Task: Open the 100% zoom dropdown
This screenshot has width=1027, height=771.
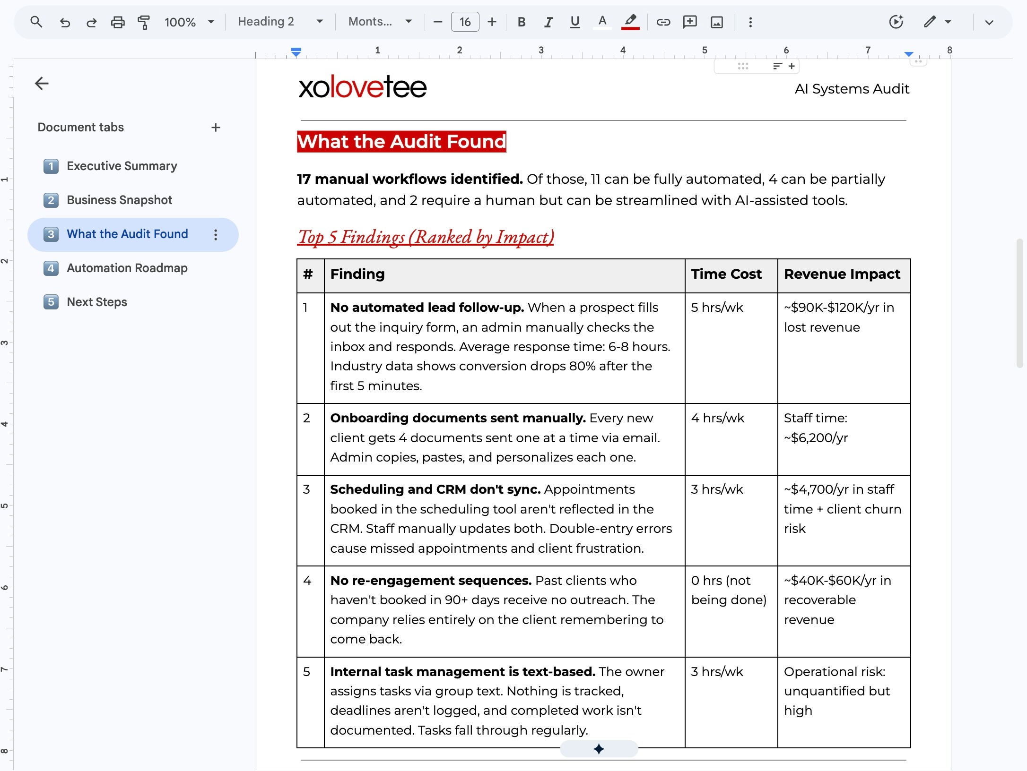Action: (189, 22)
